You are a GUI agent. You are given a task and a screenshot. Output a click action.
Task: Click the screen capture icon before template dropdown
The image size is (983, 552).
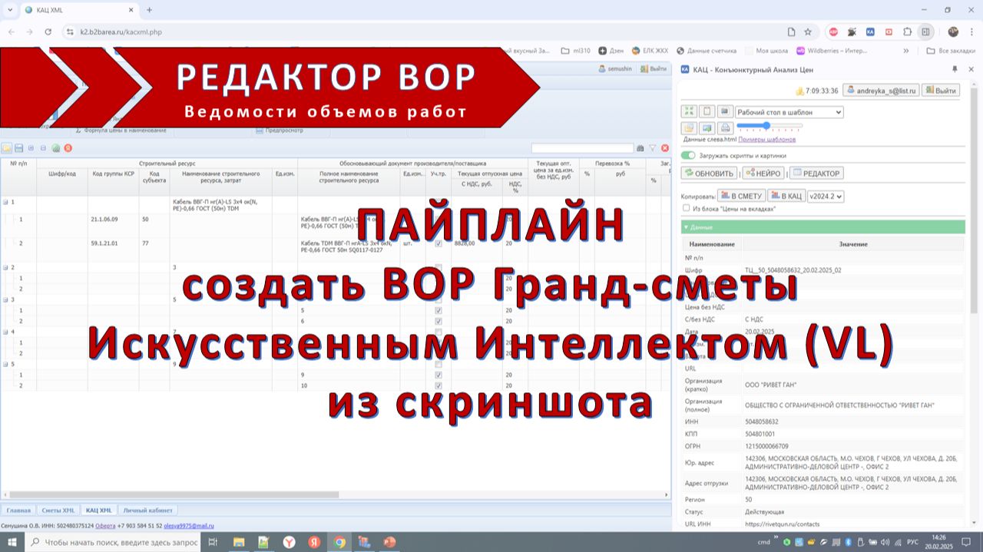[725, 111]
